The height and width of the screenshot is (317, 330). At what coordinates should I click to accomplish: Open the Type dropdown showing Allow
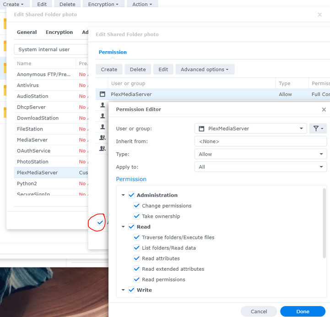(260, 154)
